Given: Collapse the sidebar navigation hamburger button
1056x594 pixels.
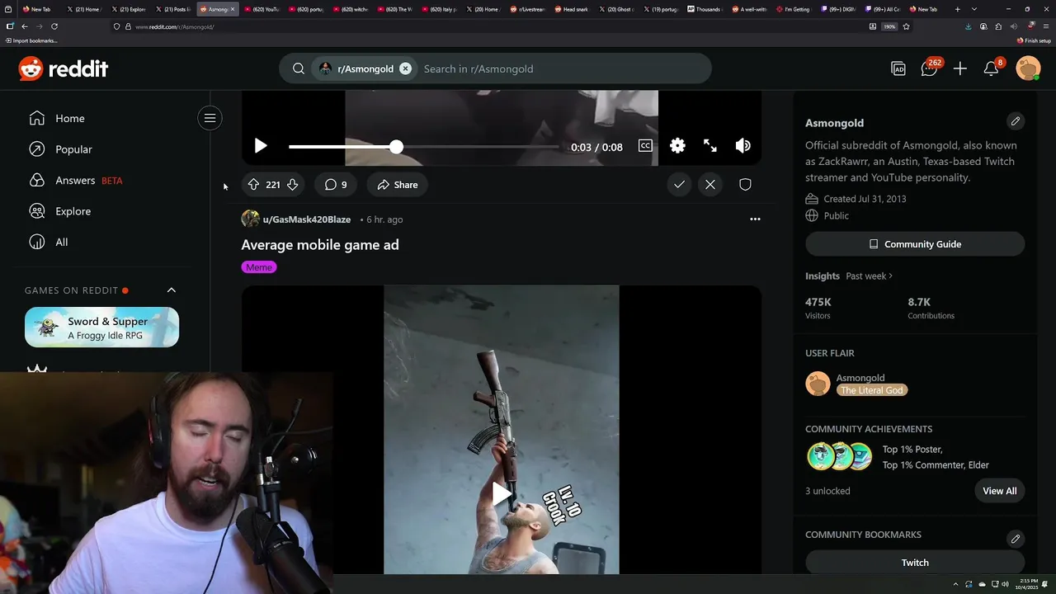Looking at the screenshot, I should point(210,118).
